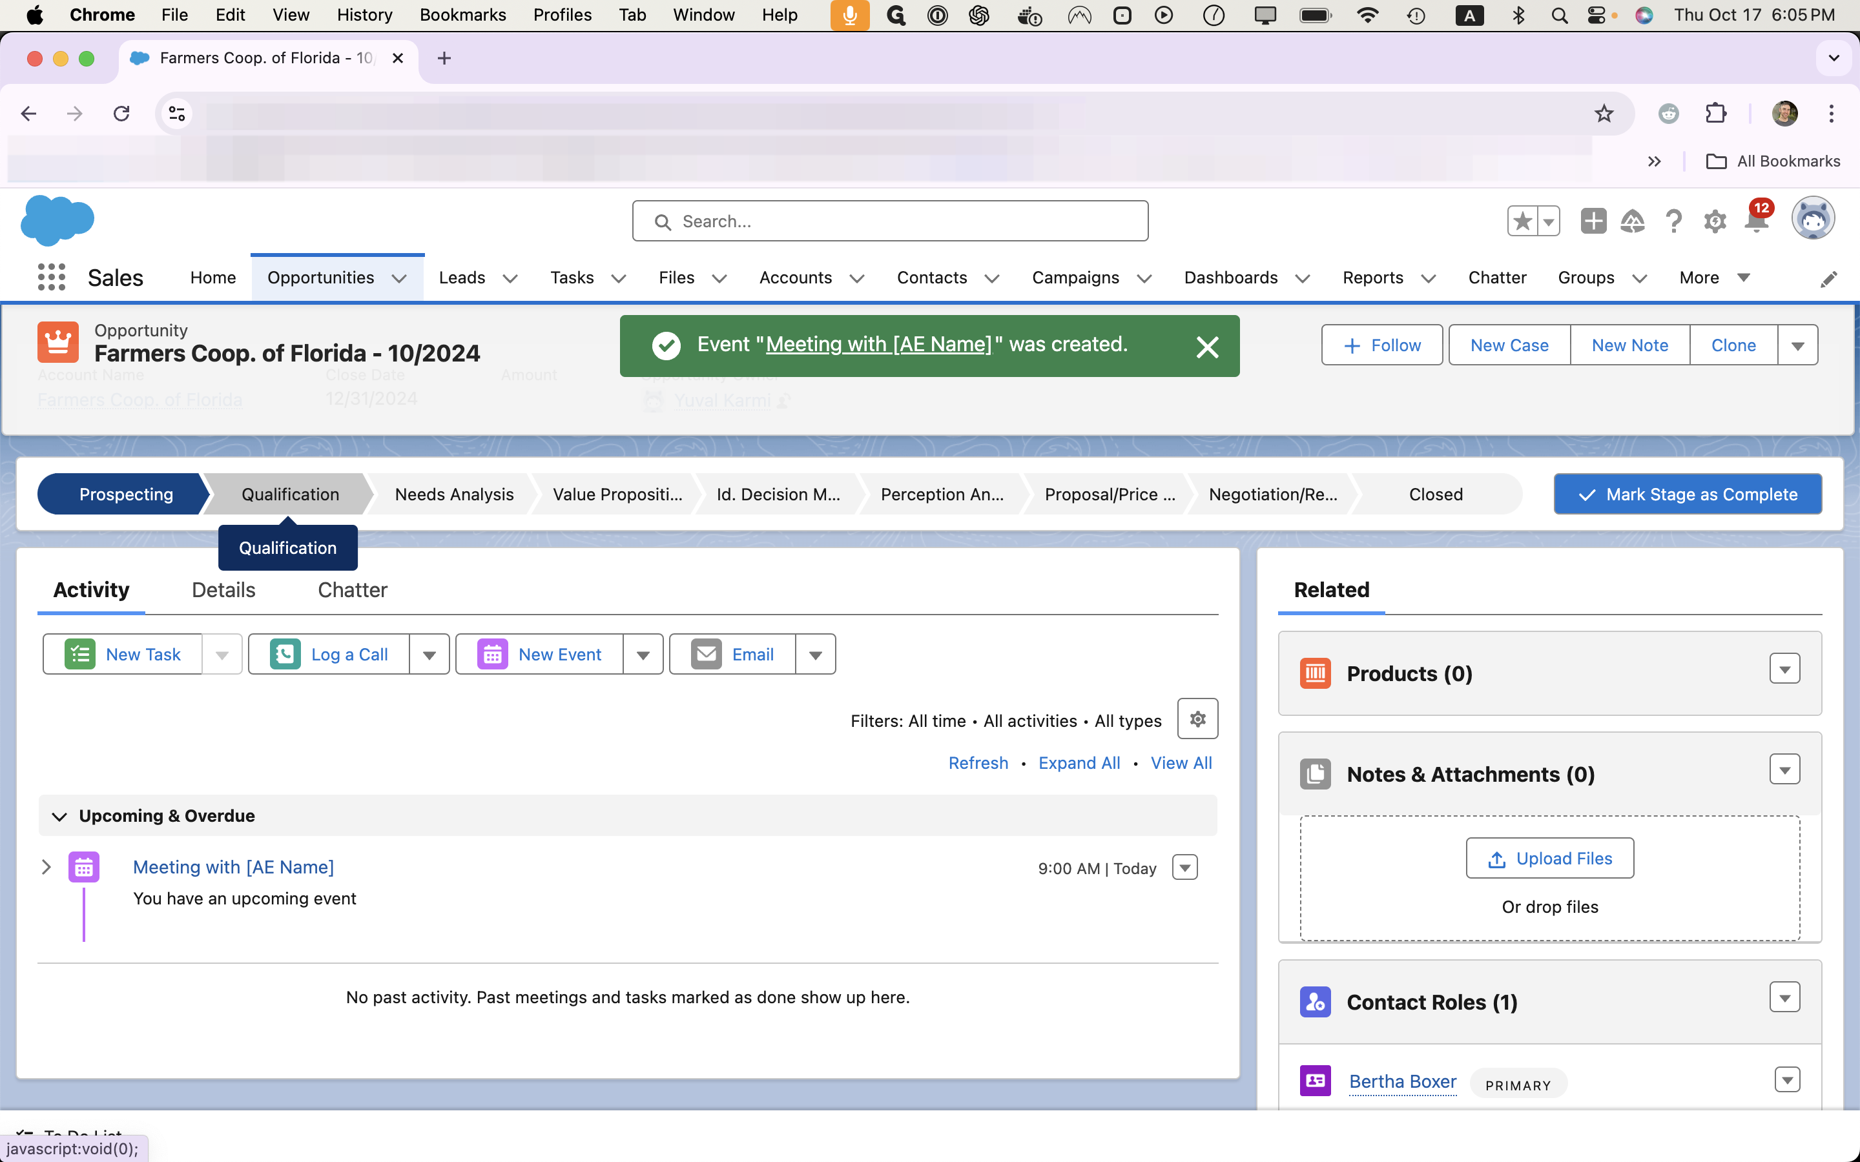Click the Products panel icon

click(x=1316, y=672)
